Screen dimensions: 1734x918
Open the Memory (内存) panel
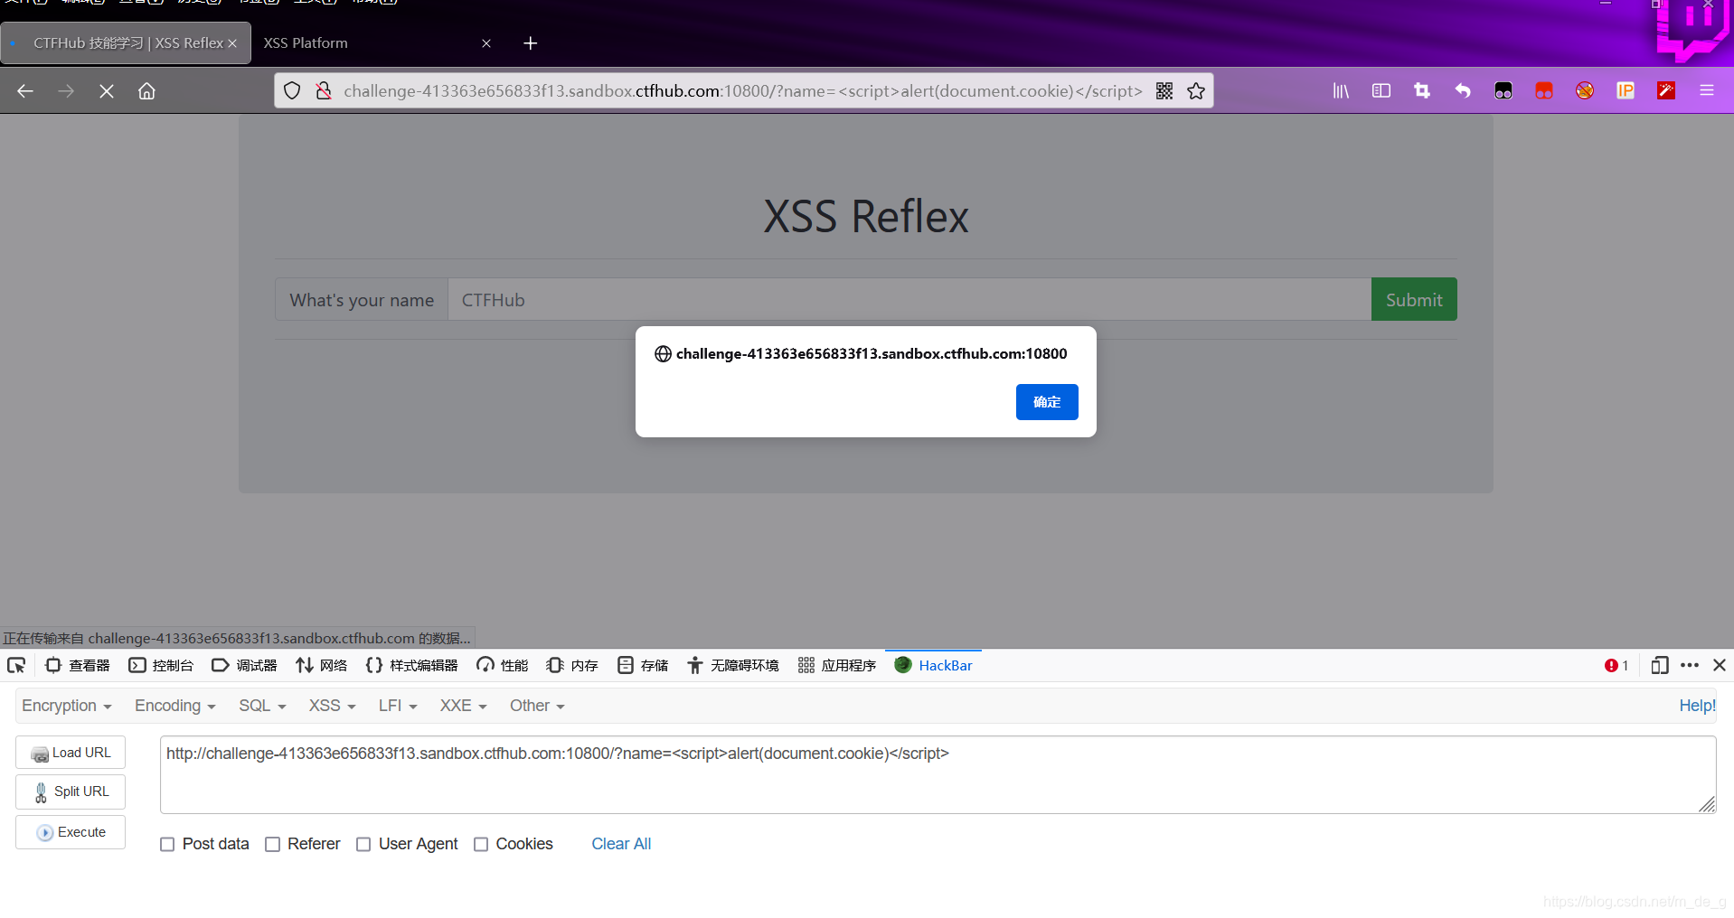pyautogui.click(x=572, y=666)
